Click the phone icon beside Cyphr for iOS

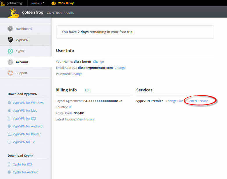[9, 164]
